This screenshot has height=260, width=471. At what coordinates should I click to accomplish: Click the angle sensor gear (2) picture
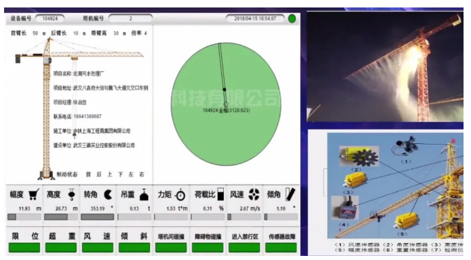click(x=359, y=156)
